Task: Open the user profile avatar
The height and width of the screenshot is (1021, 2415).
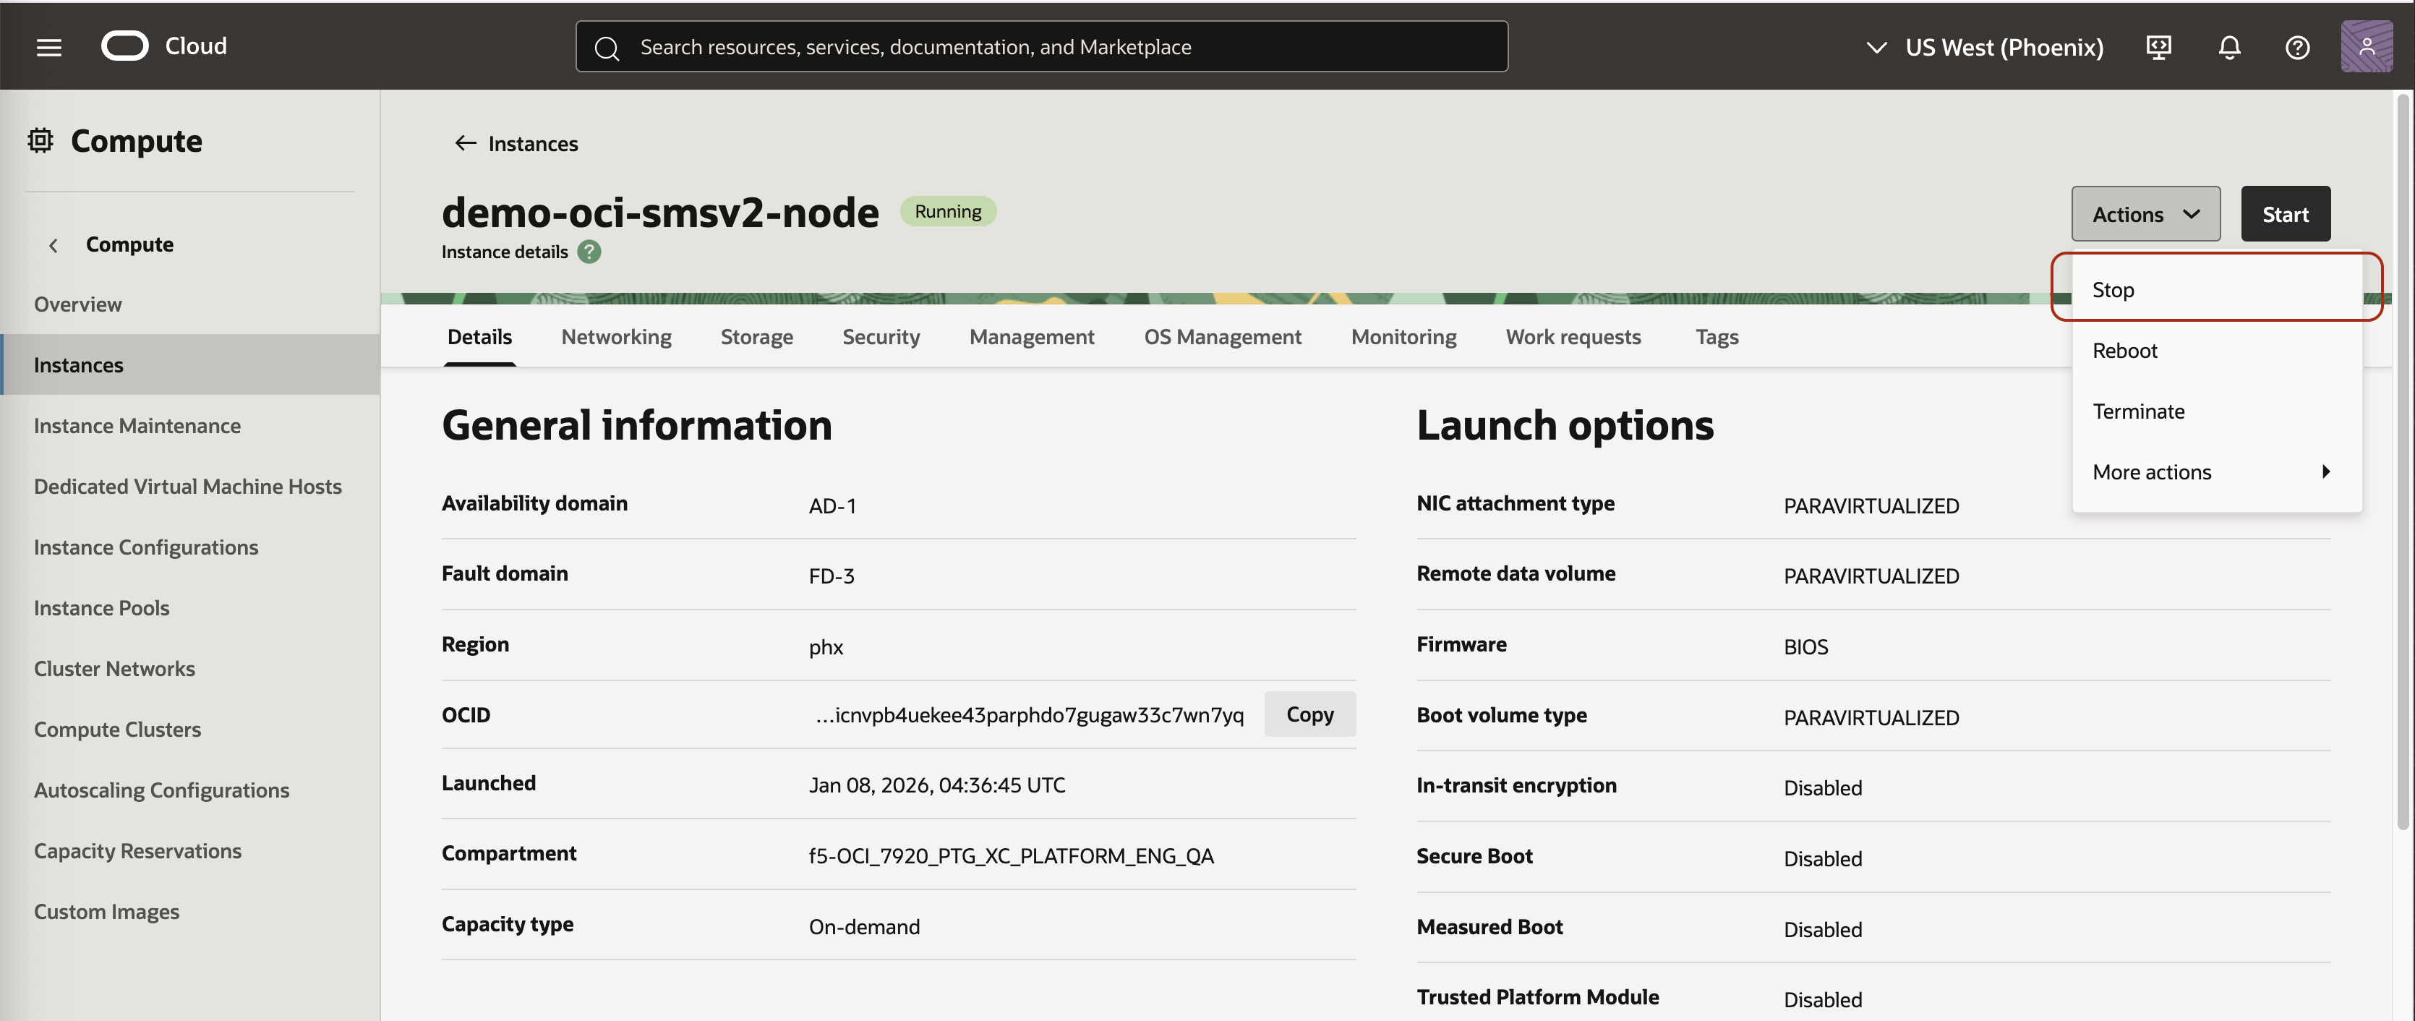Action: tap(2367, 46)
